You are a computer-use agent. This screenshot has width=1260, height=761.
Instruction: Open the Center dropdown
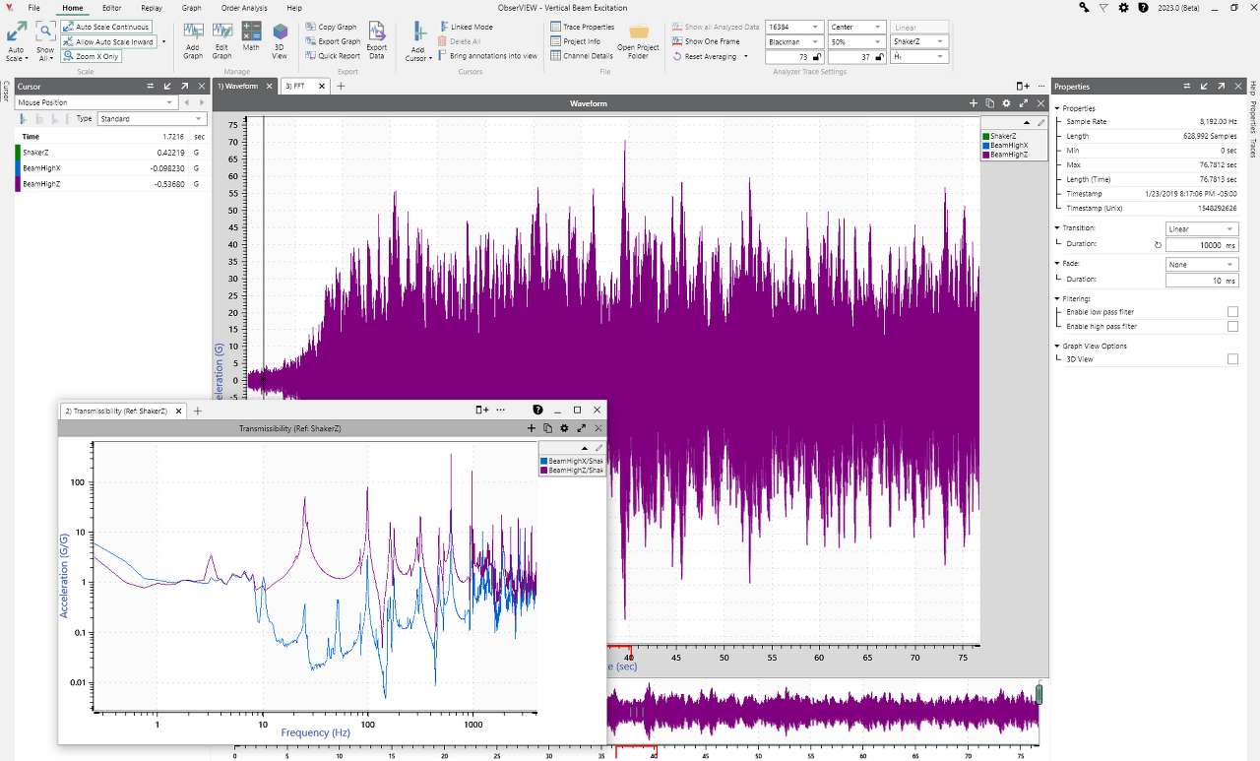pos(856,27)
